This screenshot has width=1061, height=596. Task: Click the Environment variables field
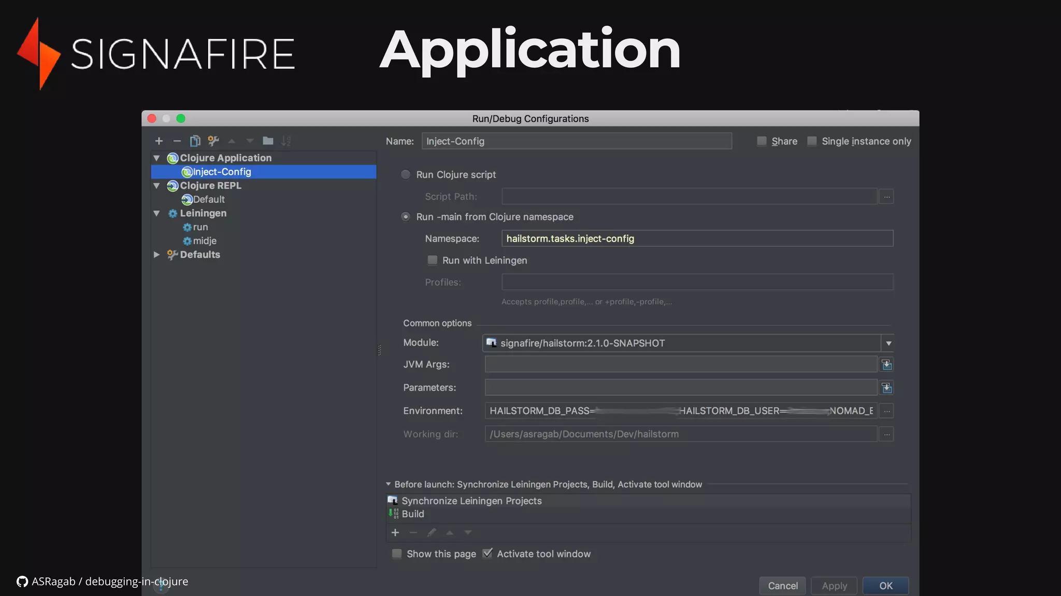[681, 411]
